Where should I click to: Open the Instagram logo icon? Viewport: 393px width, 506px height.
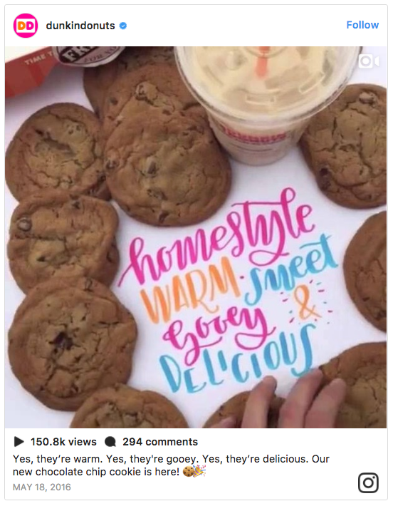[368, 482]
